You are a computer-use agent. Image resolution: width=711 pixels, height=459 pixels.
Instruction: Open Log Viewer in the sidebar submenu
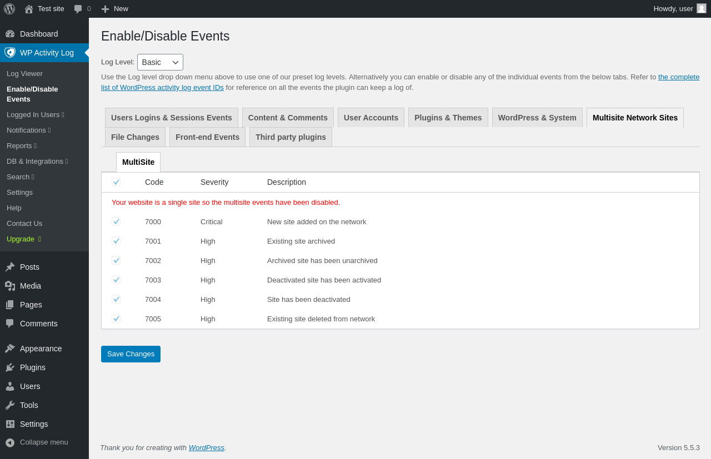(x=24, y=74)
